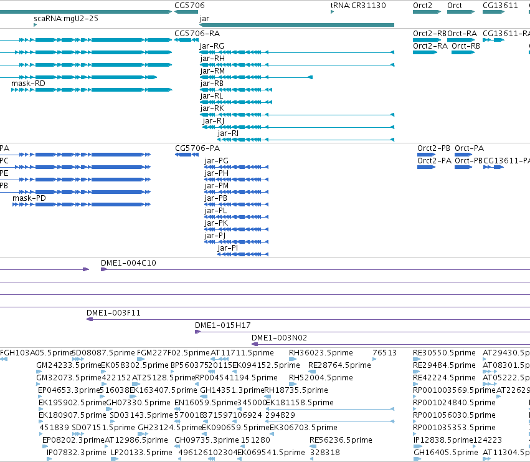Select the jar-RK transcript label
Screen dimensions: 530x462
[x=212, y=108]
